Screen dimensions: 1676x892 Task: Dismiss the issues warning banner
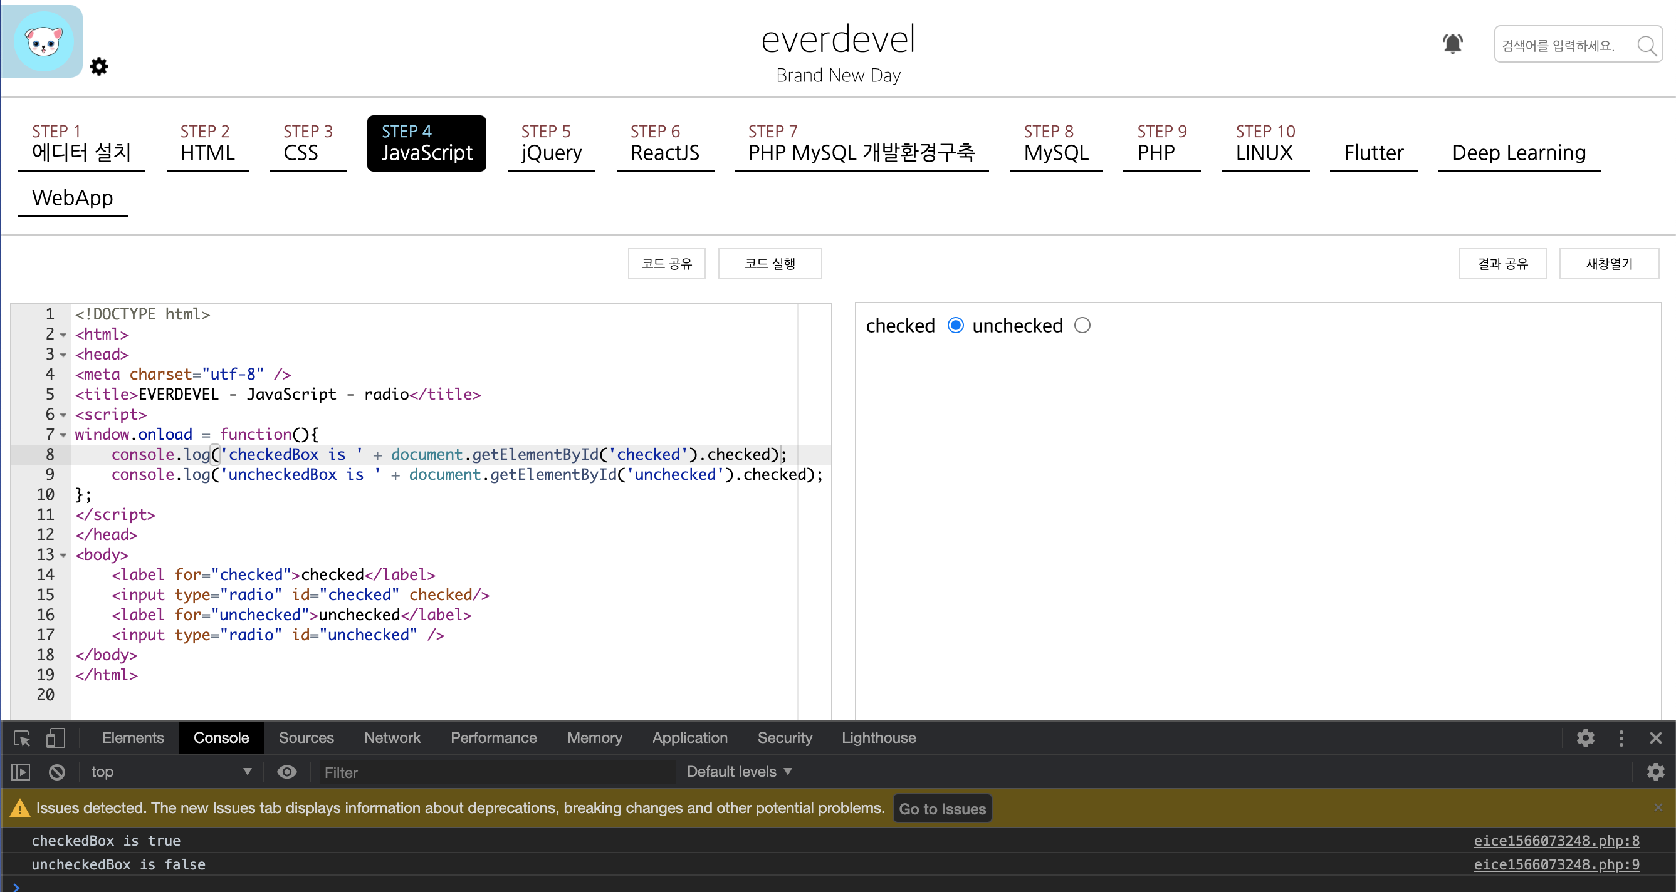pyautogui.click(x=1658, y=807)
